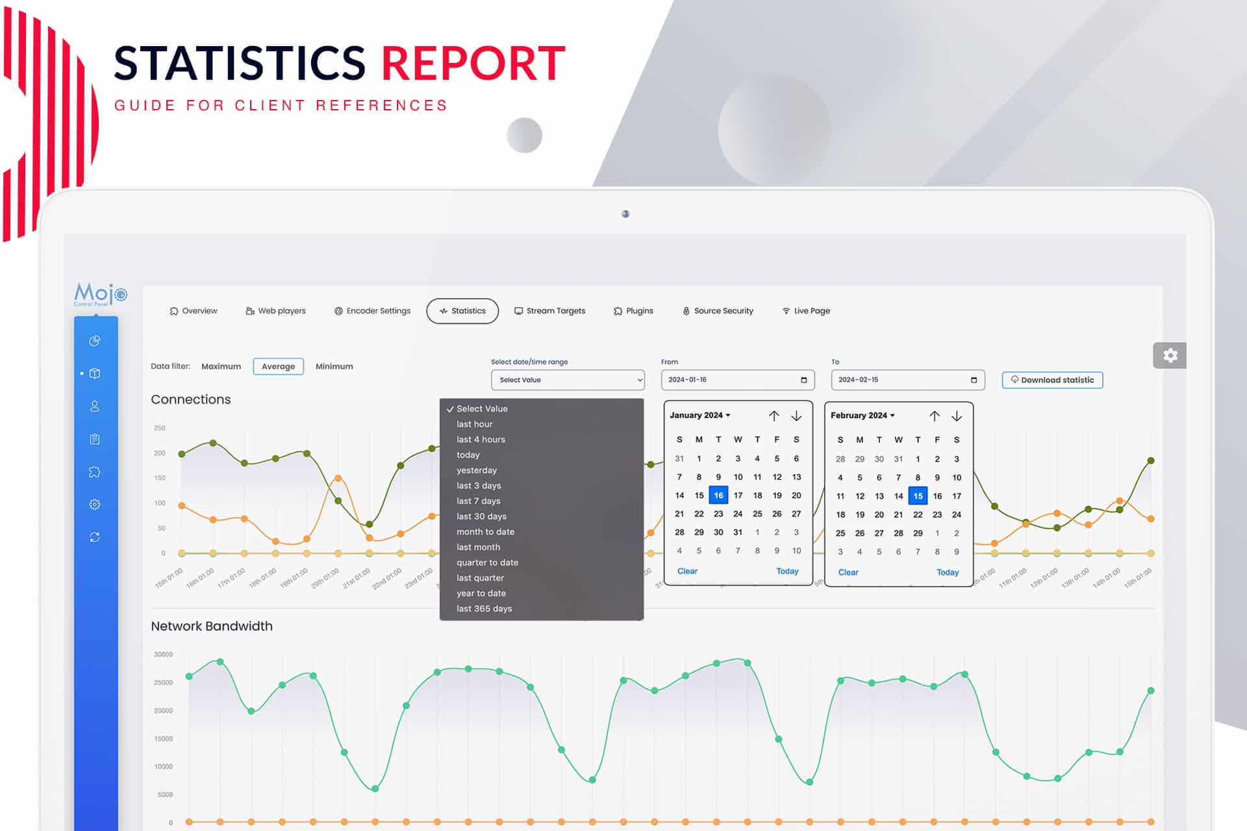Image resolution: width=1247 pixels, height=831 pixels.
Task: Click the refresh sync sidebar icon
Action: pyautogui.click(x=95, y=537)
